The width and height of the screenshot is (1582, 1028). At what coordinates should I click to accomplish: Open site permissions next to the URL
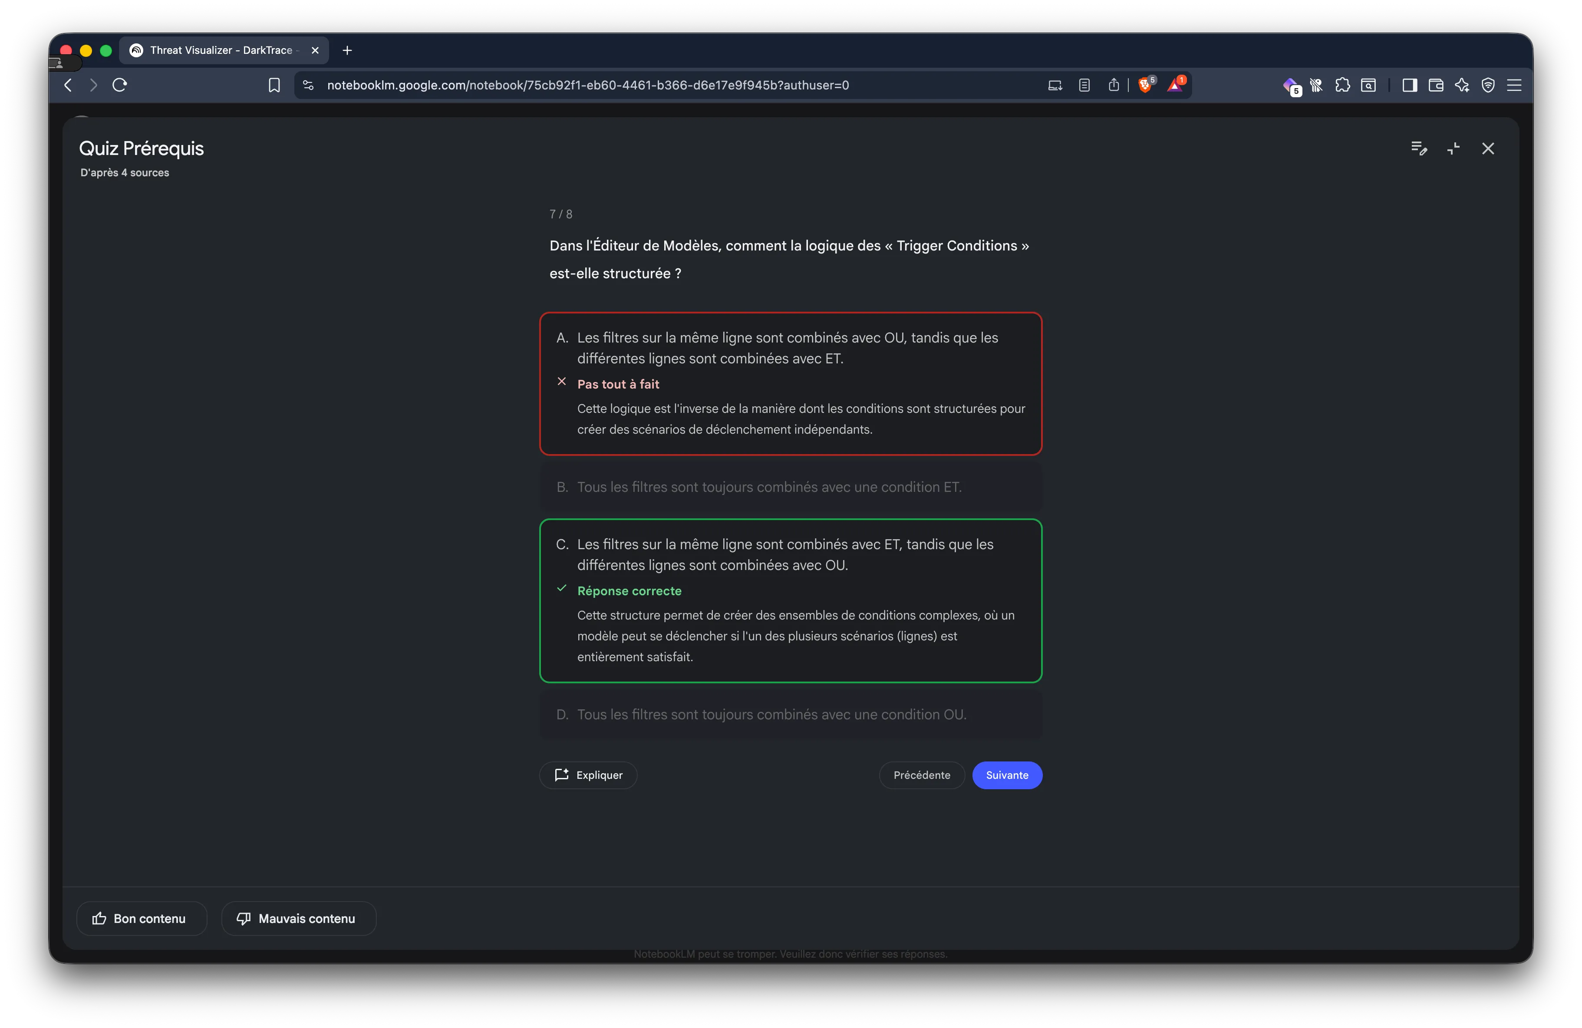308,85
